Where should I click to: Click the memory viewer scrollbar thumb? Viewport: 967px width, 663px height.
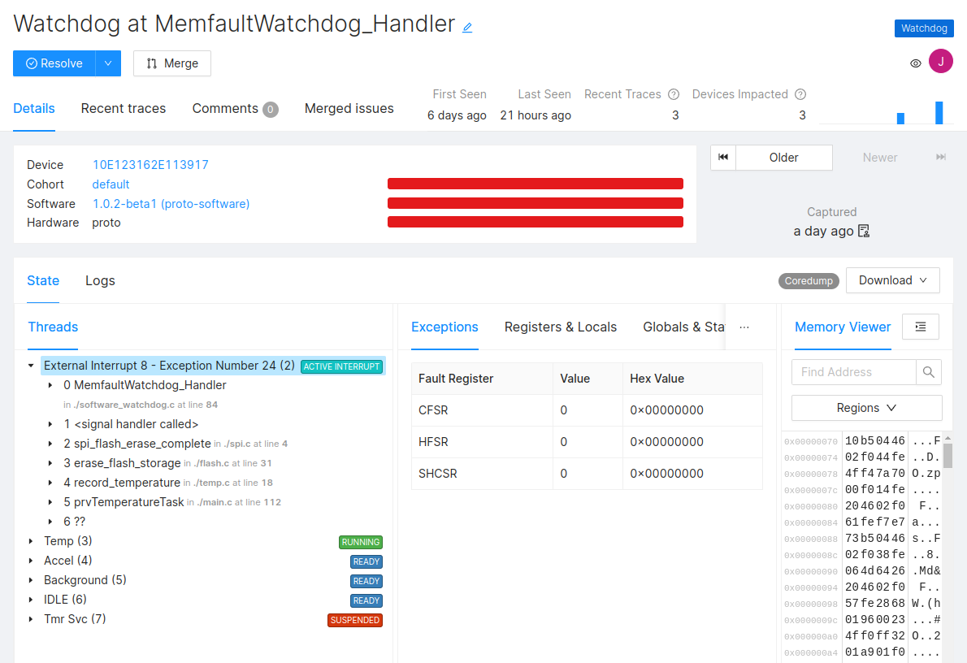tap(947, 455)
